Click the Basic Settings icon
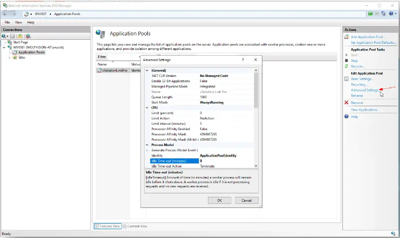 (x=347, y=79)
